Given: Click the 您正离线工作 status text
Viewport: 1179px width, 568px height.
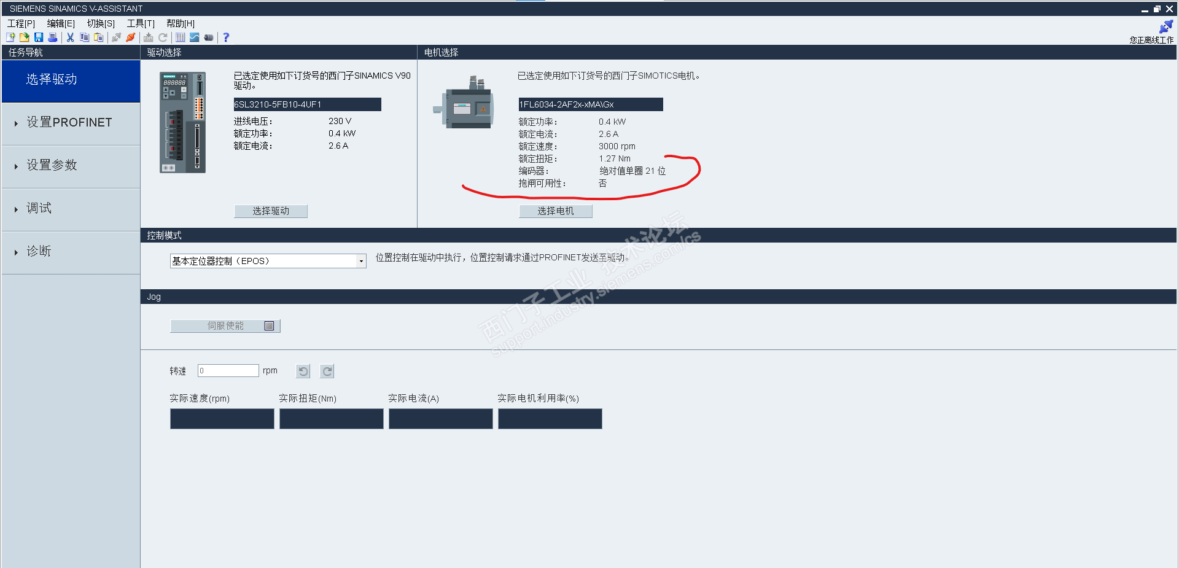Looking at the screenshot, I should click(x=1151, y=40).
